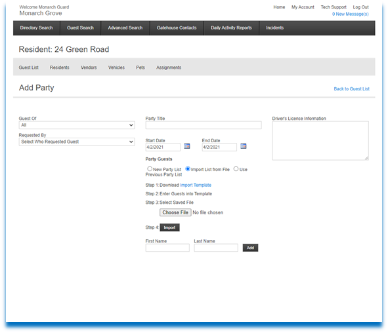Switch to the Pets tab
The image size is (388, 333).
click(140, 68)
